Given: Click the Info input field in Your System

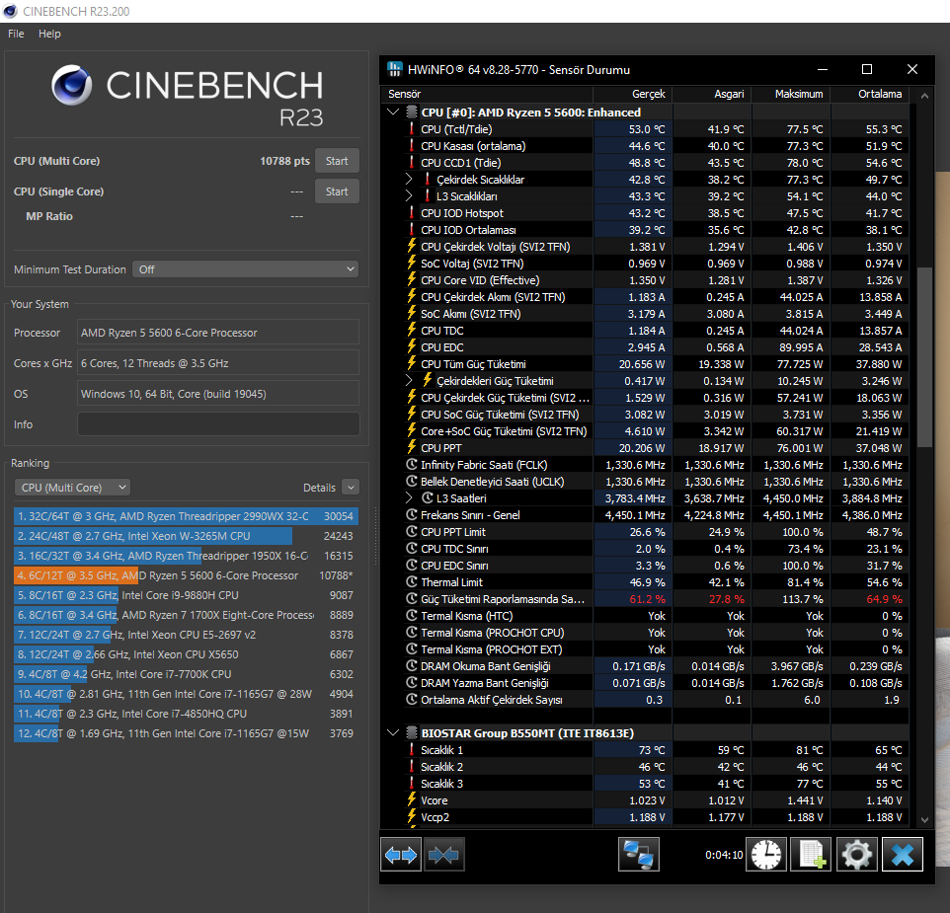Looking at the screenshot, I should pyautogui.click(x=218, y=423).
